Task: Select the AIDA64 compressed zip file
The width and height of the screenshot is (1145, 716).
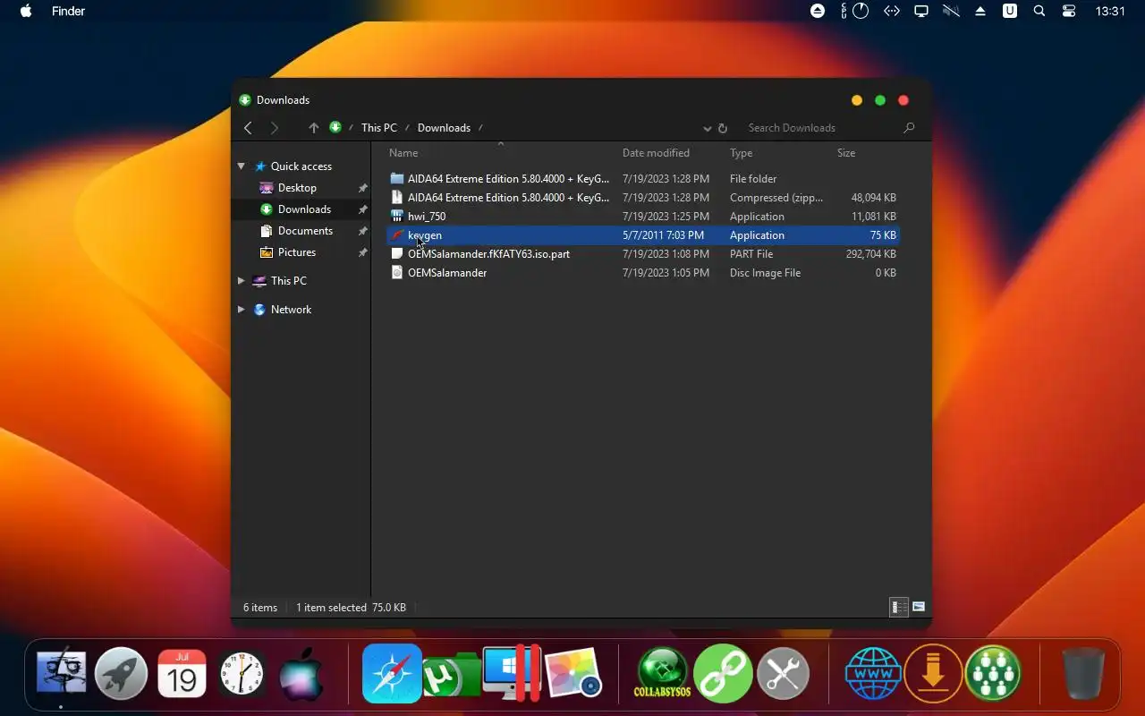Action: pos(642,198)
